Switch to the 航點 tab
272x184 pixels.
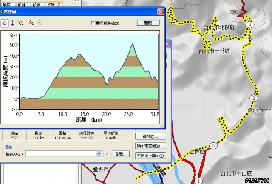(x=22, y=5)
